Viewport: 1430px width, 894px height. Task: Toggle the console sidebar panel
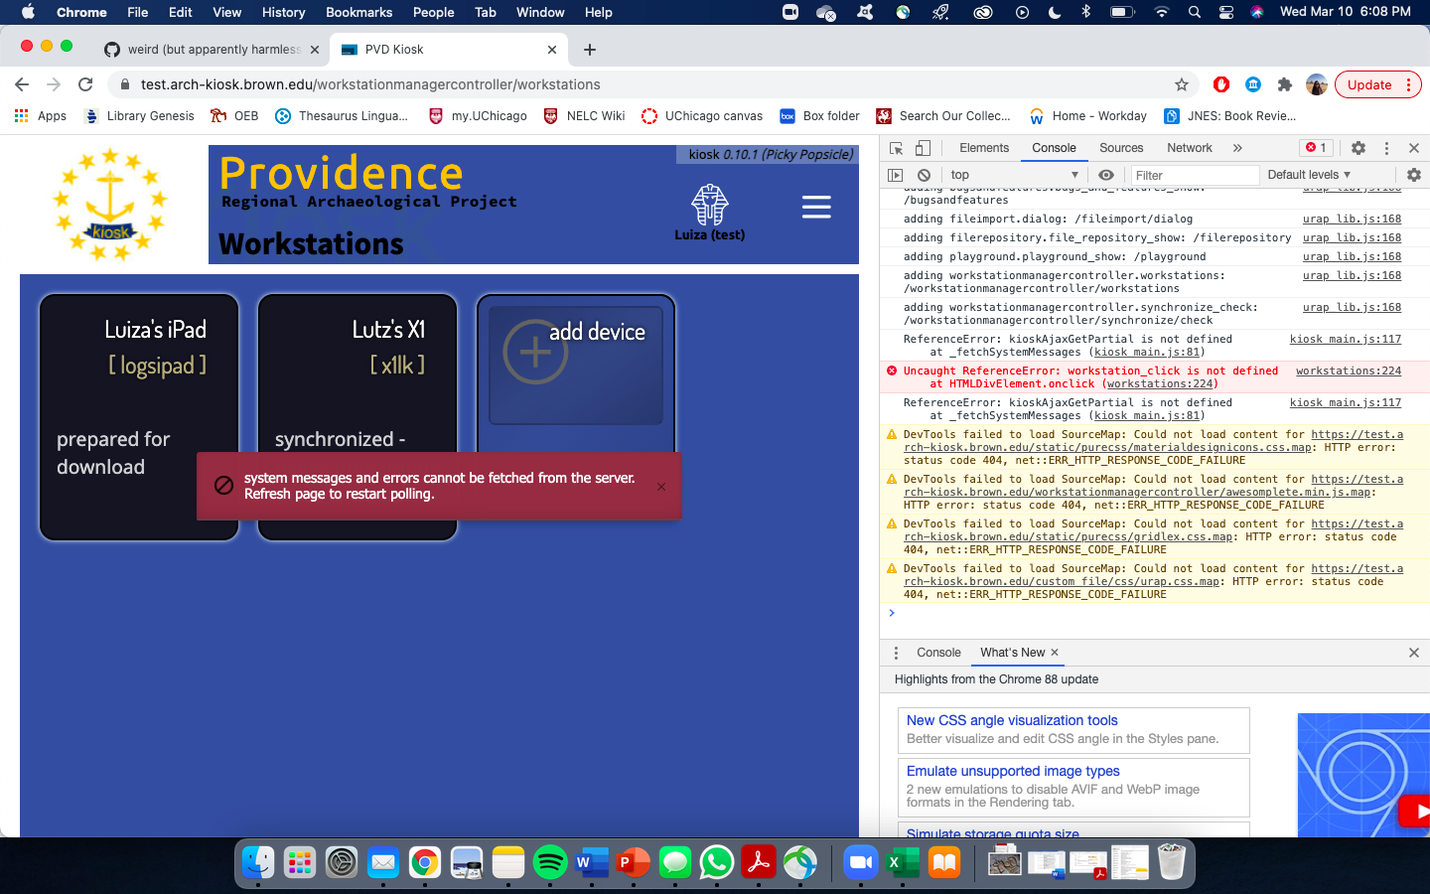[896, 174]
